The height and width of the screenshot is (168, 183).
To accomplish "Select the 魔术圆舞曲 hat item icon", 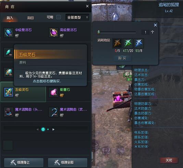I will (9, 112).
